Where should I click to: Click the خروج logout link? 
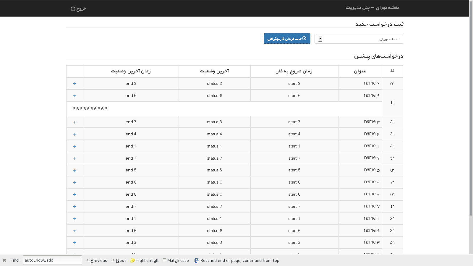coord(78,9)
